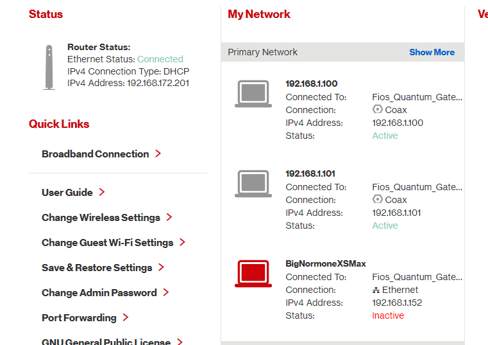
Task: Click the Broadband Connection arrow chevron
Action: (x=158, y=154)
